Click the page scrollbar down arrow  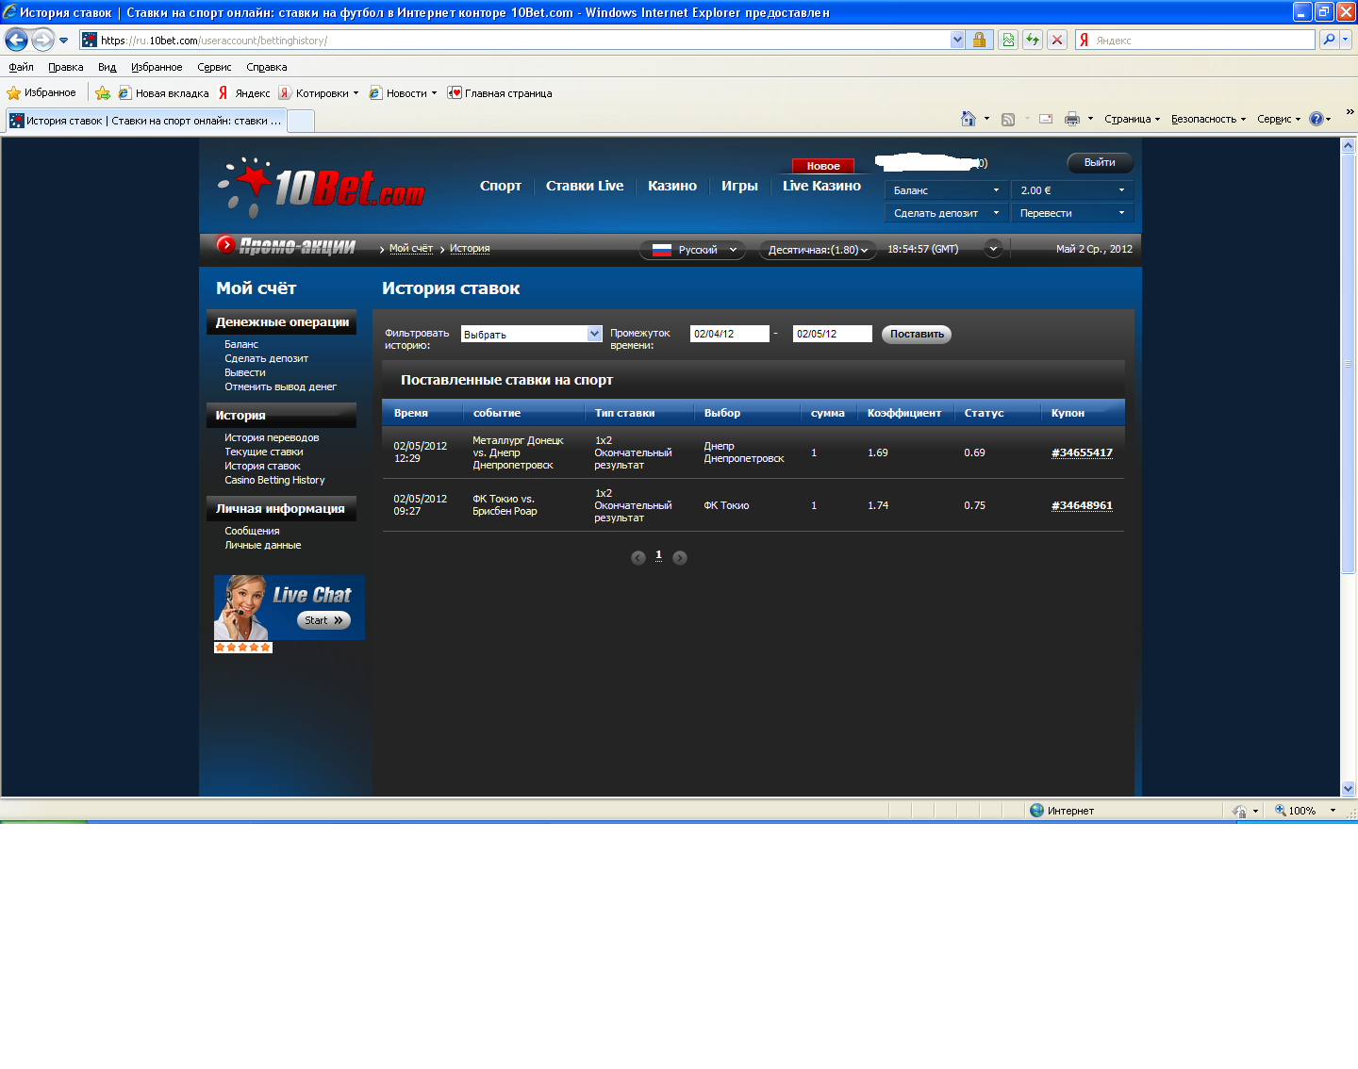coord(1348,788)
